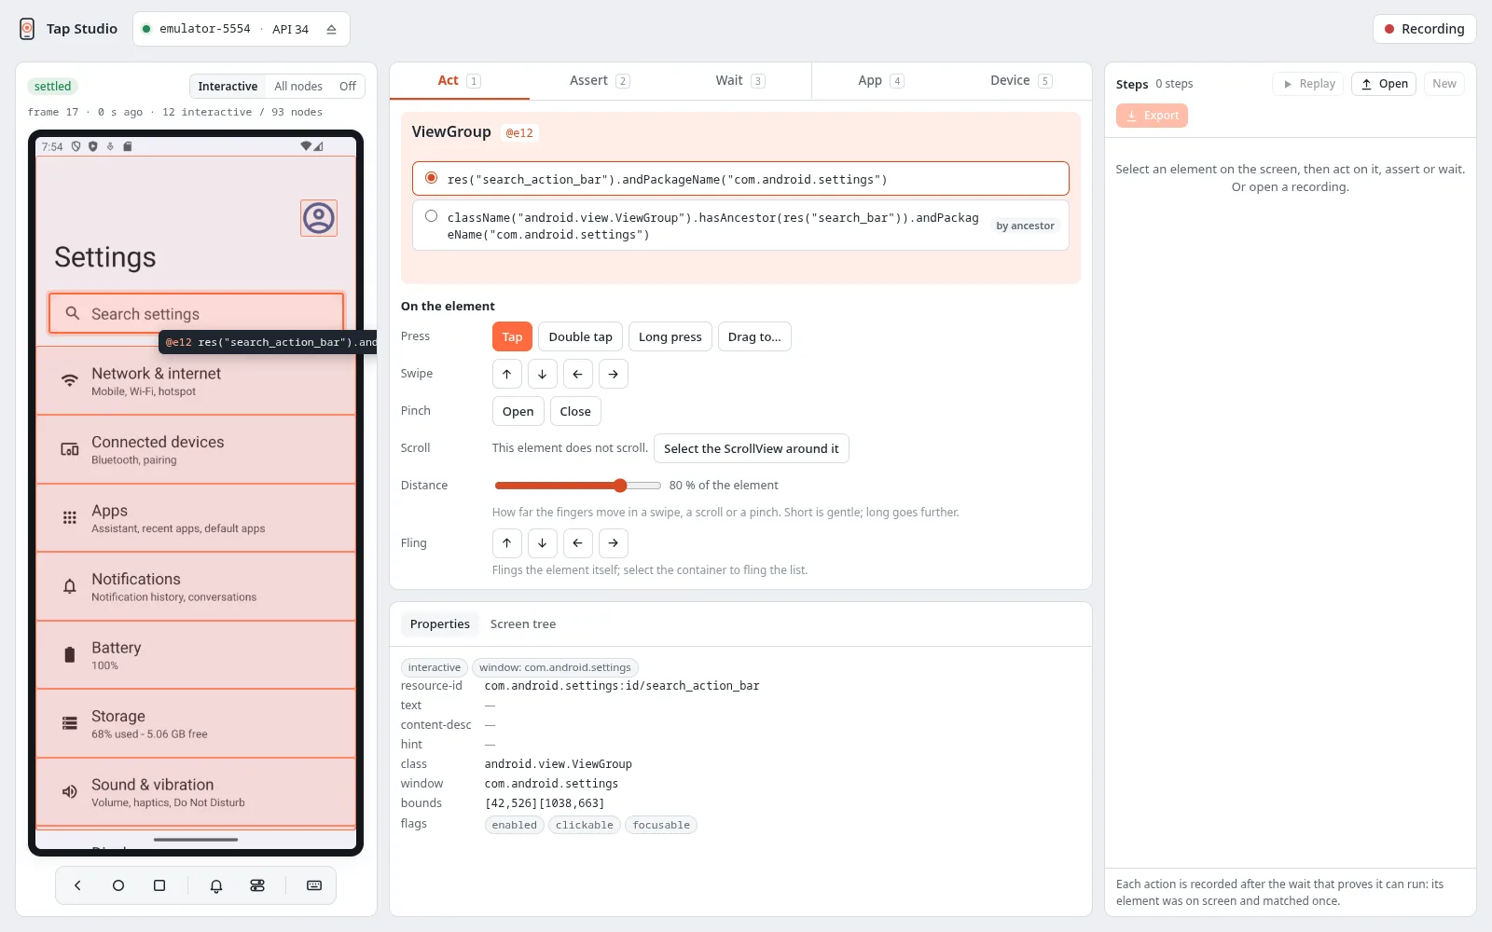The height and width of the screenshot is (932, 1492).
Task: Open notifications with the bell icon
Action: pos(216,885)
